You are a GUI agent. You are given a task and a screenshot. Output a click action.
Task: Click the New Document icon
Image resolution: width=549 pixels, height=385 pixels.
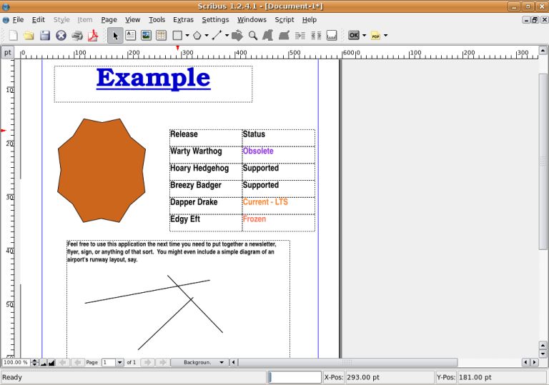coord(13,35)
